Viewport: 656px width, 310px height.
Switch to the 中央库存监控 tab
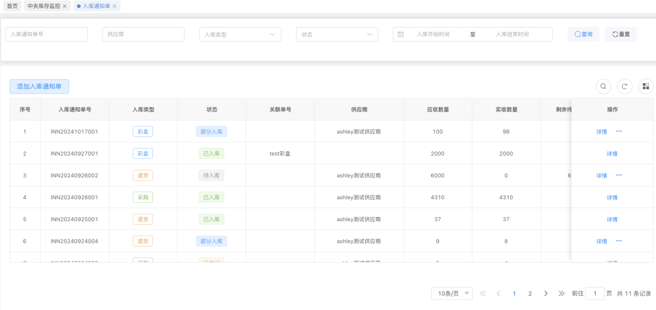click(x=44, y=6)
